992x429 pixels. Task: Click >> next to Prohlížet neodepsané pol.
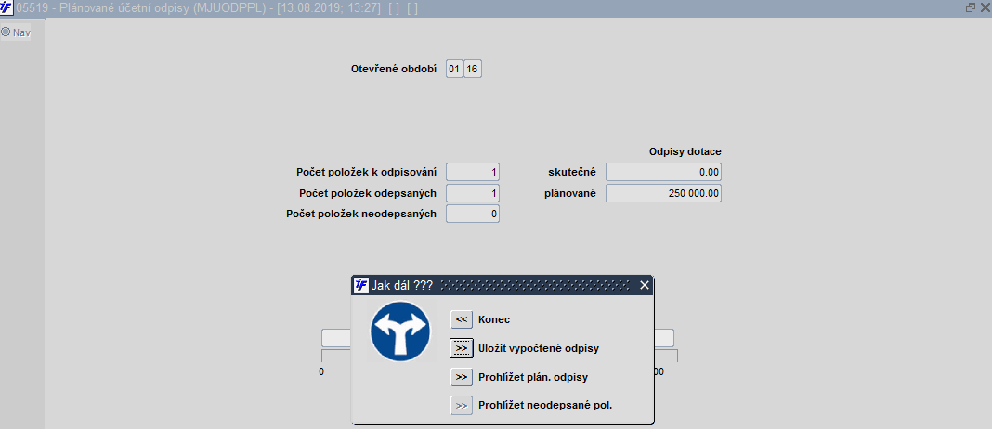[x=462, y=405]
